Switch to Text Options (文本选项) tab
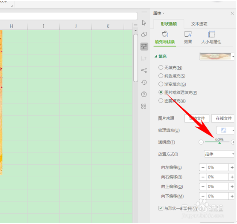This screenshot has height=224, width=237. [199, 24]
